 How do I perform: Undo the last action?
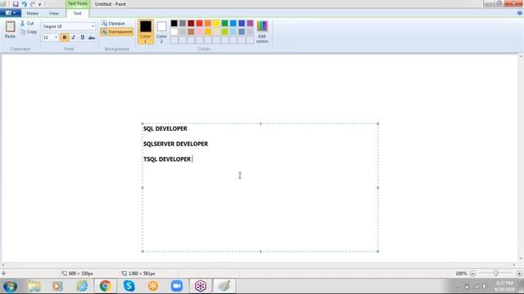[24, 4]
